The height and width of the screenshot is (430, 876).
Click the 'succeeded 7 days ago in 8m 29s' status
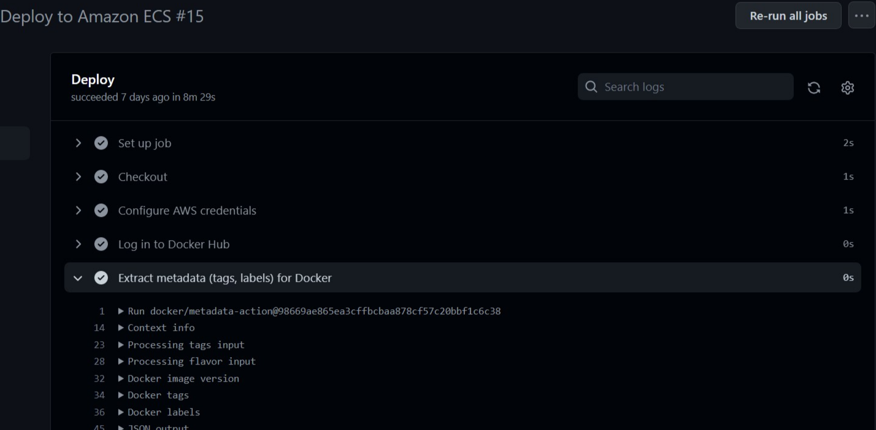[x=143, y=97]
